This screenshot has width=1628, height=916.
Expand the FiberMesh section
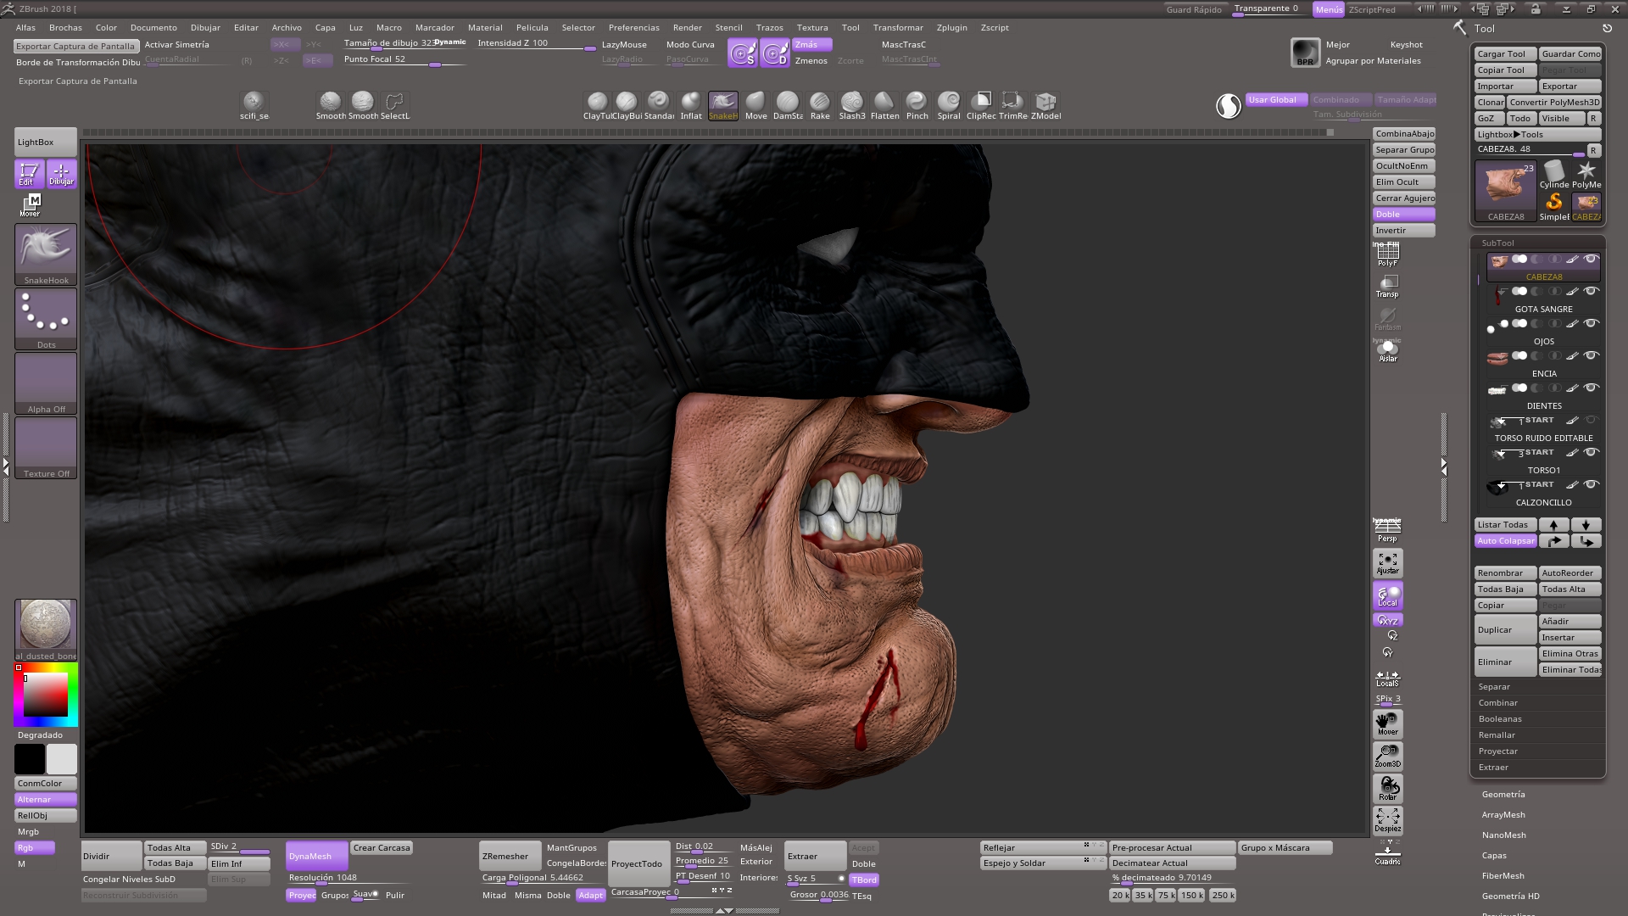(1503, 876)
